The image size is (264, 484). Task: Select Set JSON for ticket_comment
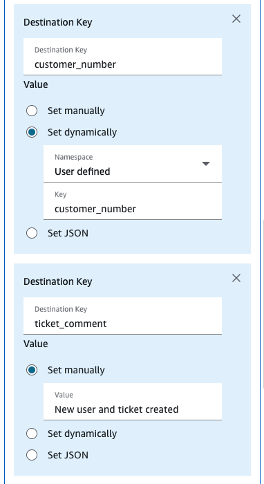pos(32,455)
